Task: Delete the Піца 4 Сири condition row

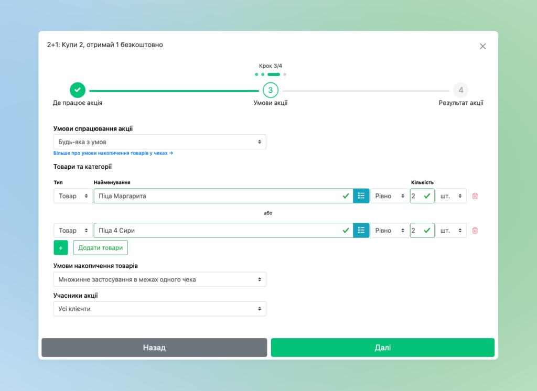Action: tap(475, 231)
